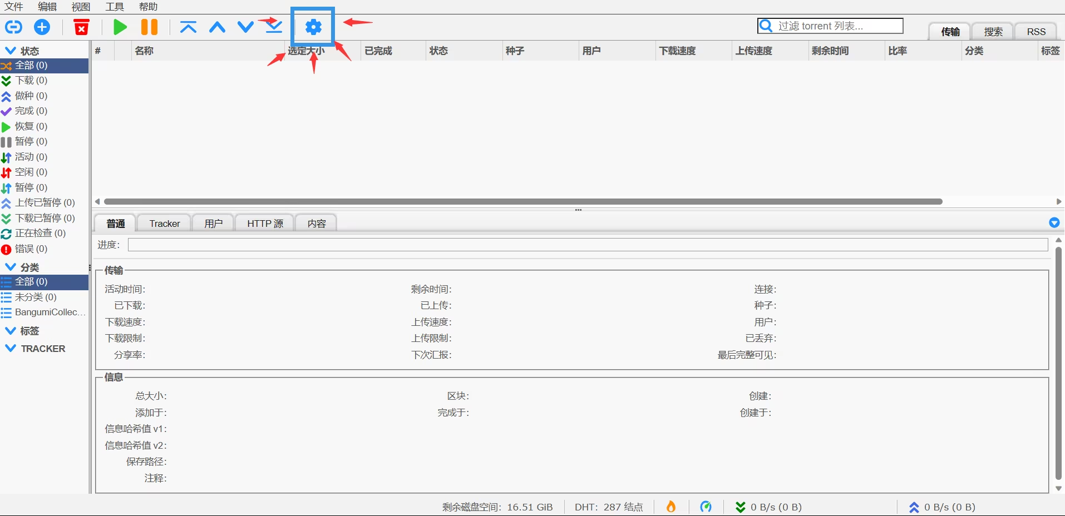Screen dimensions: 1065x516
Task: Select the 做种 (0) status filter
Action: (44, 96)
